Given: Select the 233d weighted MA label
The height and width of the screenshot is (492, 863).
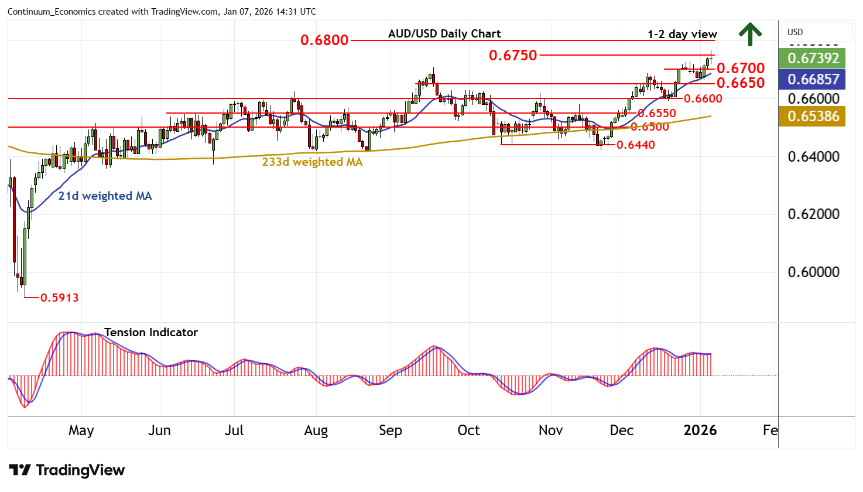Looking at the screenshot, I should pyautogui.click(x=312, y=162).
